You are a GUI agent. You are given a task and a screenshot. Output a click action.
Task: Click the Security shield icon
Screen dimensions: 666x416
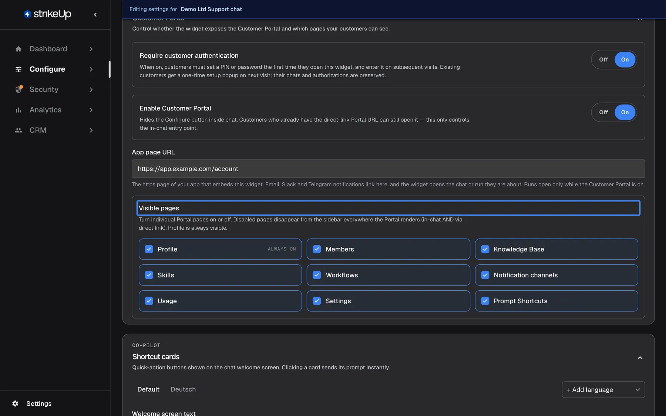pyautogui.click(x=18, y=89)
